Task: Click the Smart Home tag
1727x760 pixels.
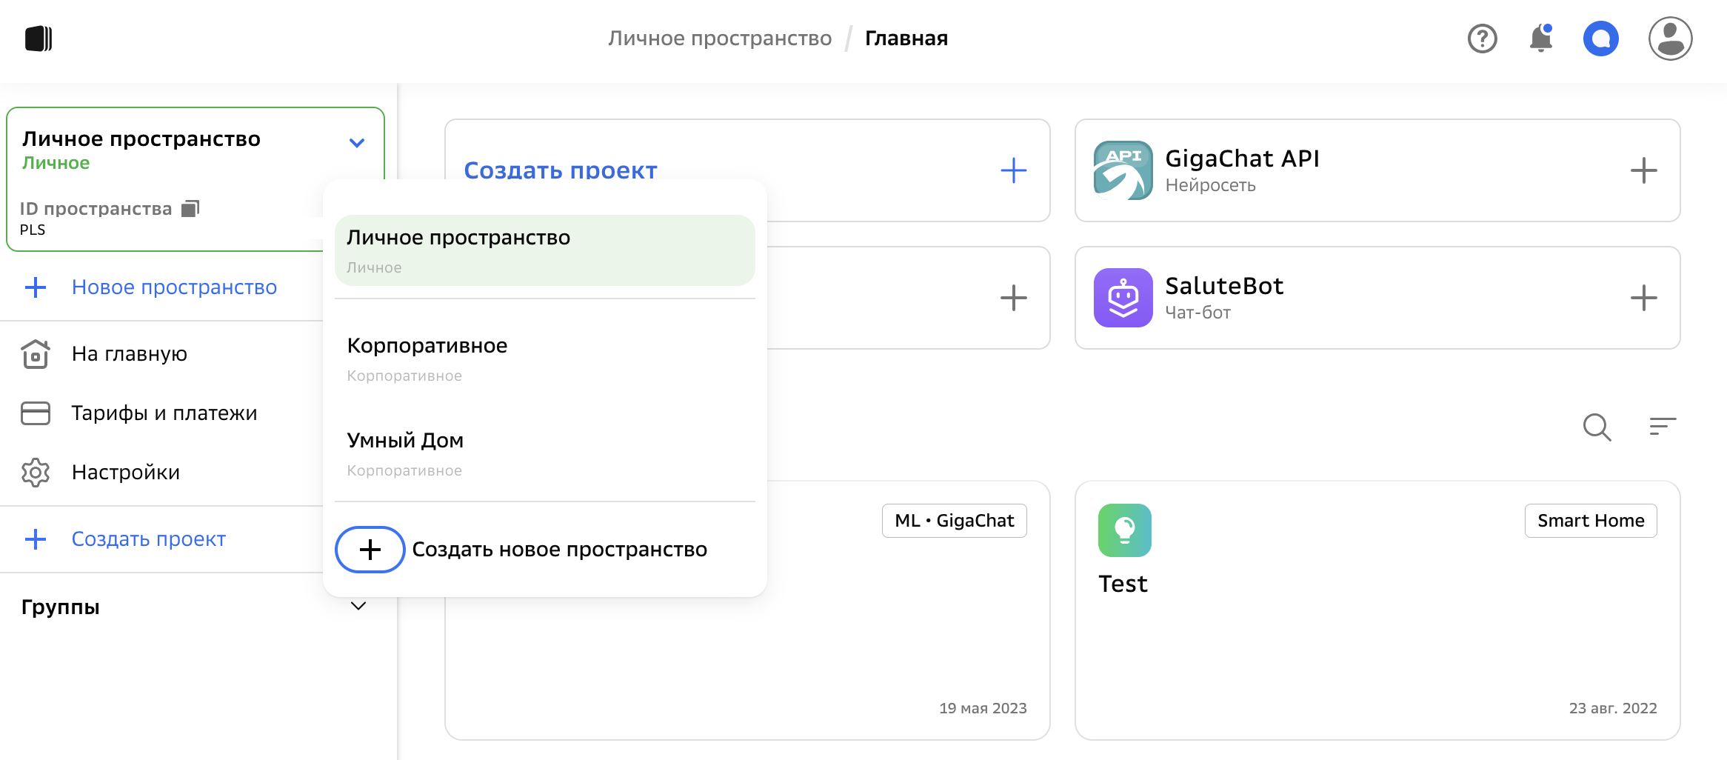Action: tap(1591, 521)
